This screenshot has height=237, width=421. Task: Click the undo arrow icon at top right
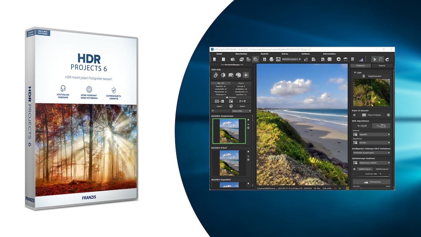click(386, 59)
